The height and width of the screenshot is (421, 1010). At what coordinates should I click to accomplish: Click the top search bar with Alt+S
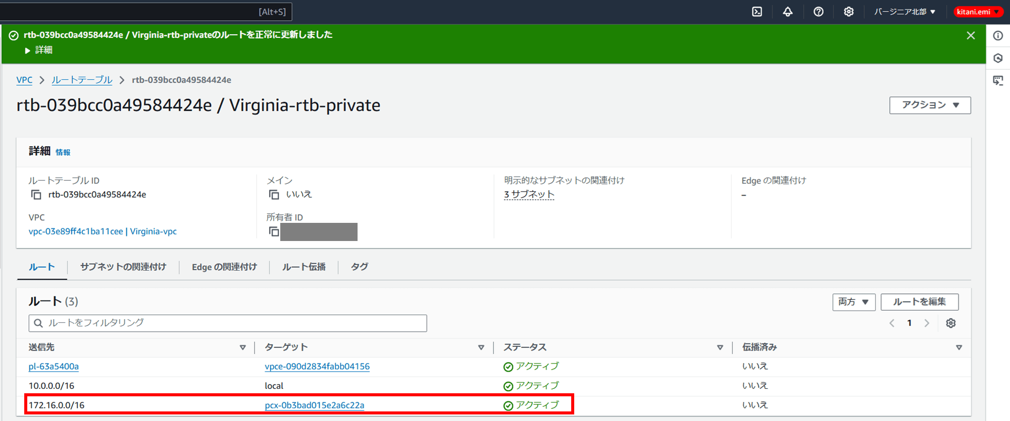click(x=145, y=12)
